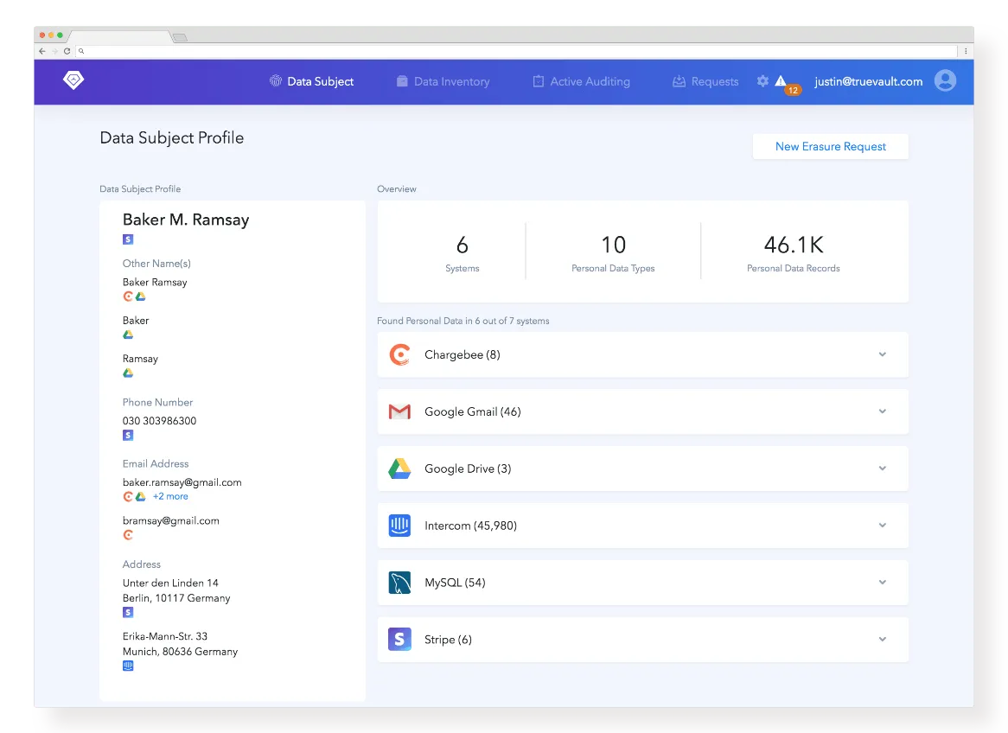Image resolution: width=1008 pixels, height=733 pixels.
Task: Open the settings gear icon
Action: [x=762, y=81]
